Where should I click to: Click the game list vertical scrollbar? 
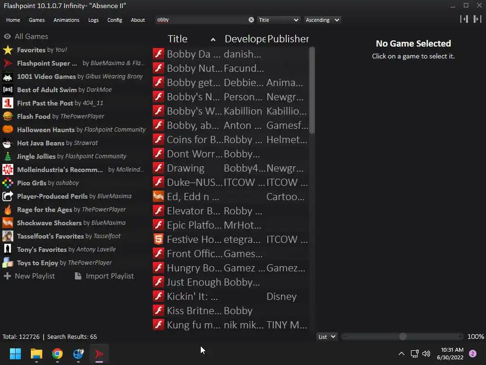pyautogui.click(x=312, y=90)
